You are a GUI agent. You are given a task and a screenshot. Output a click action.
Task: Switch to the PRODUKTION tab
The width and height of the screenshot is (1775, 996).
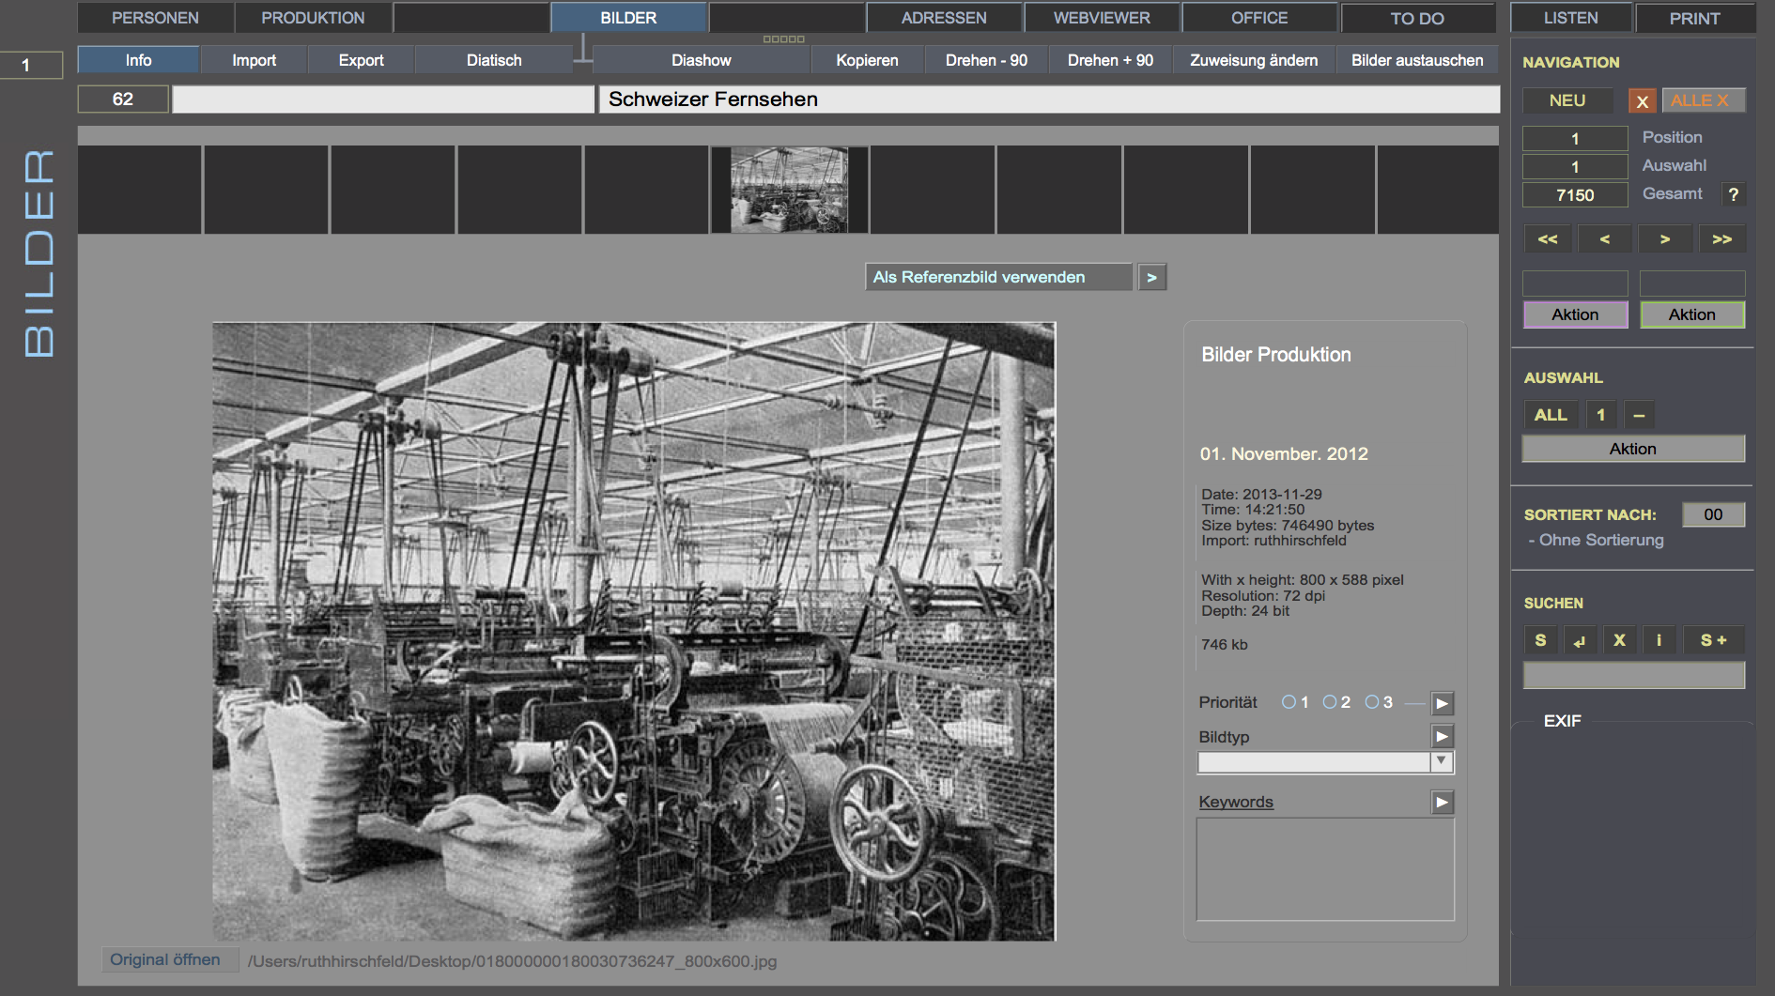click(x=313, y=18)
